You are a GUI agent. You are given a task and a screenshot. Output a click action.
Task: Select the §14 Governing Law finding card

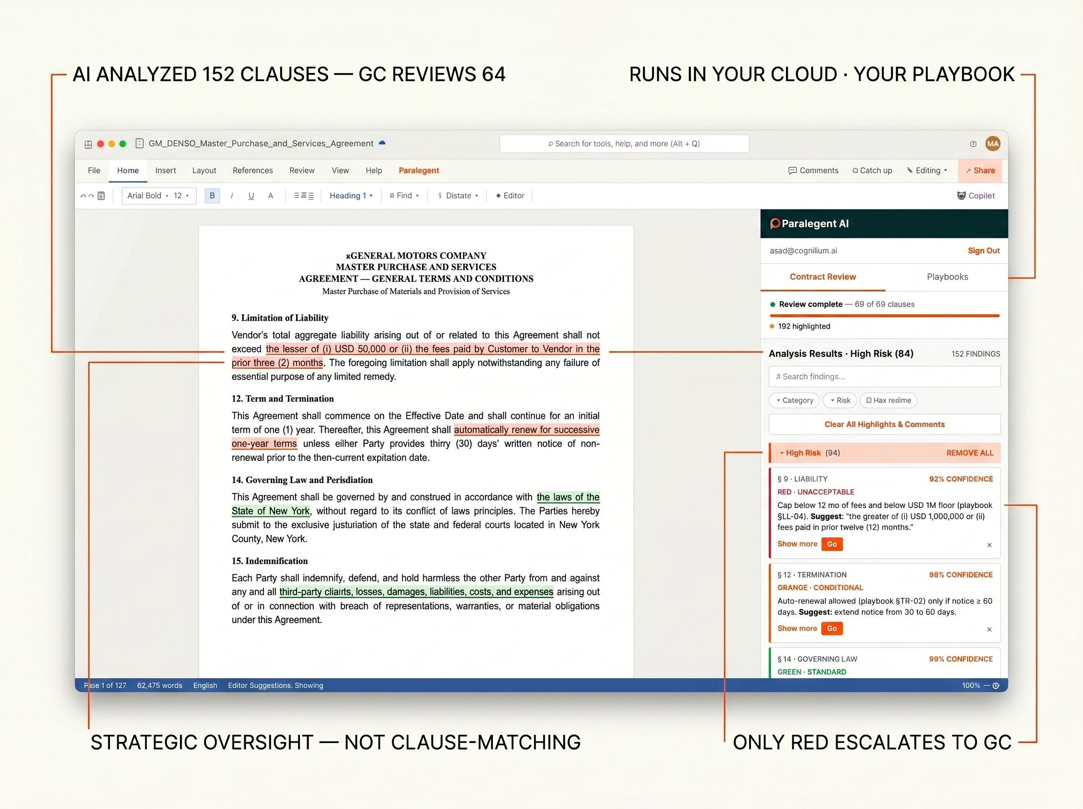point(884,664)
